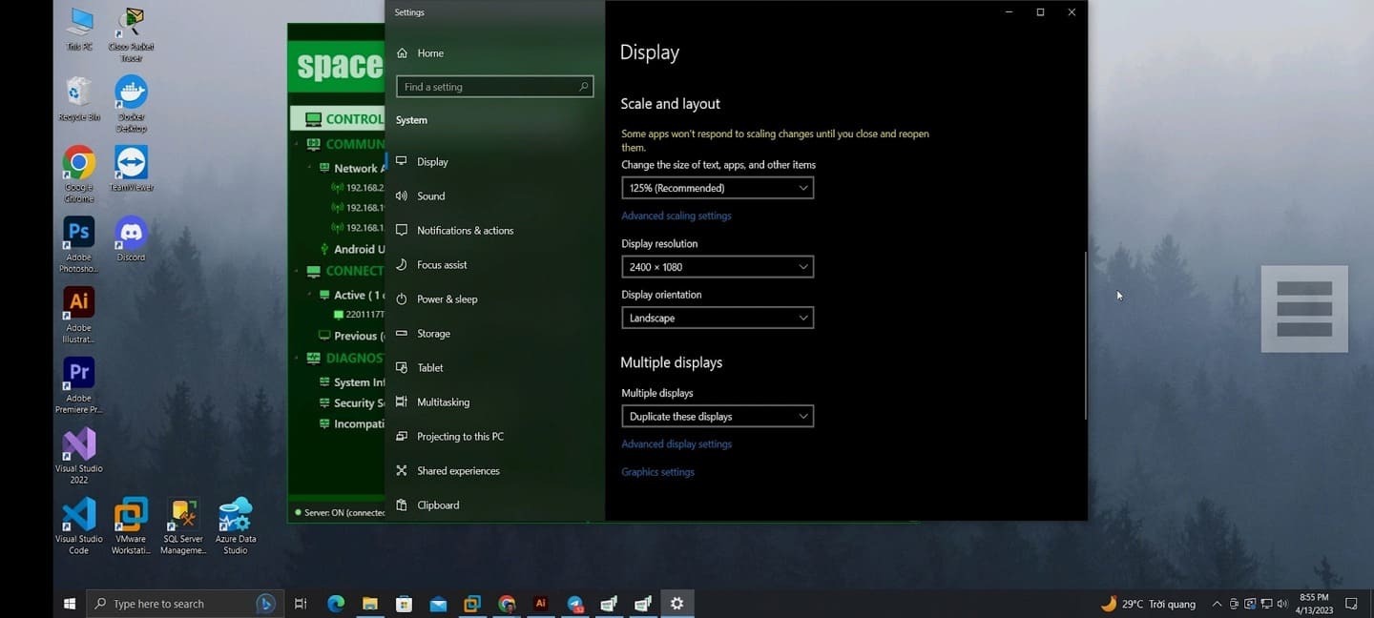Select first 192.168.2 address in Spacedesk
The width and height of the screenshot is (1374, 618).
pos(358,188)
